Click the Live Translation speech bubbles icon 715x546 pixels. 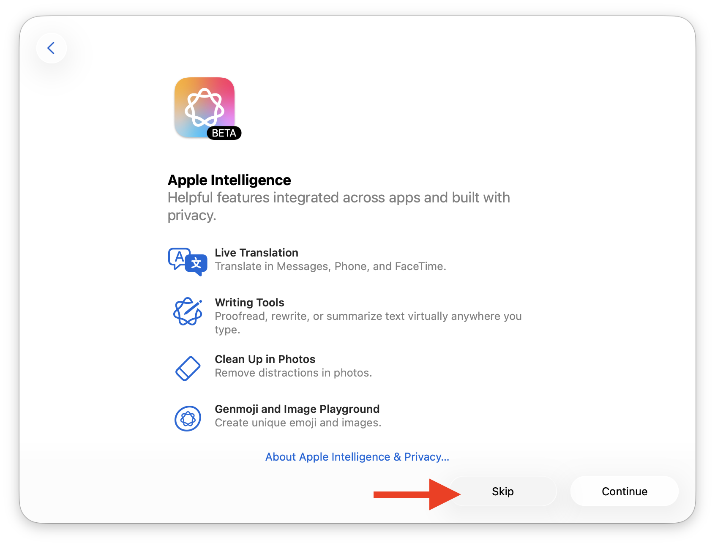pos(188,262)
